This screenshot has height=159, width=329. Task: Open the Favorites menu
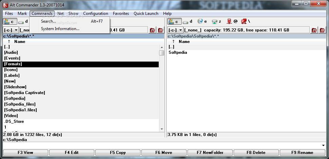pyautogui.click(x=121, y=14)
